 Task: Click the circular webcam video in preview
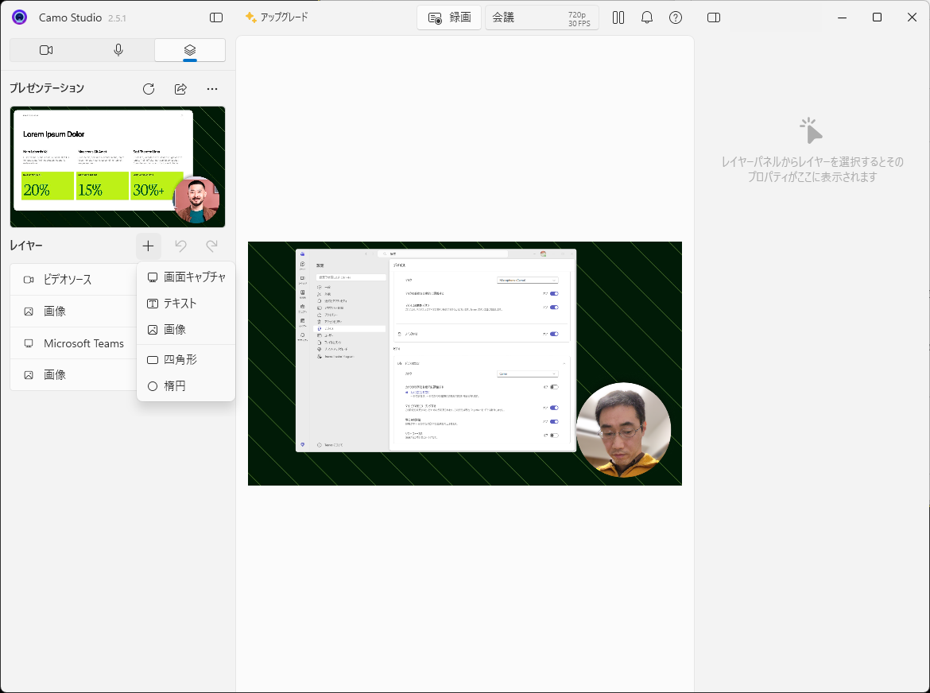point(623,430)
